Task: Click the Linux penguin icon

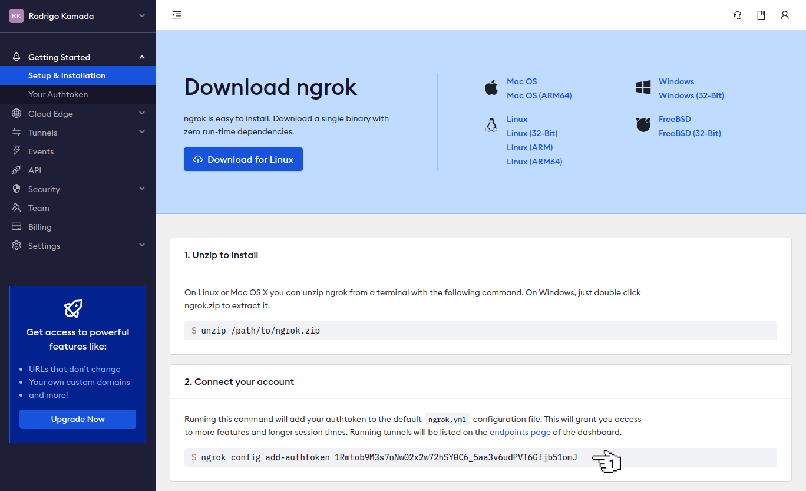Action: pos(491,124)
